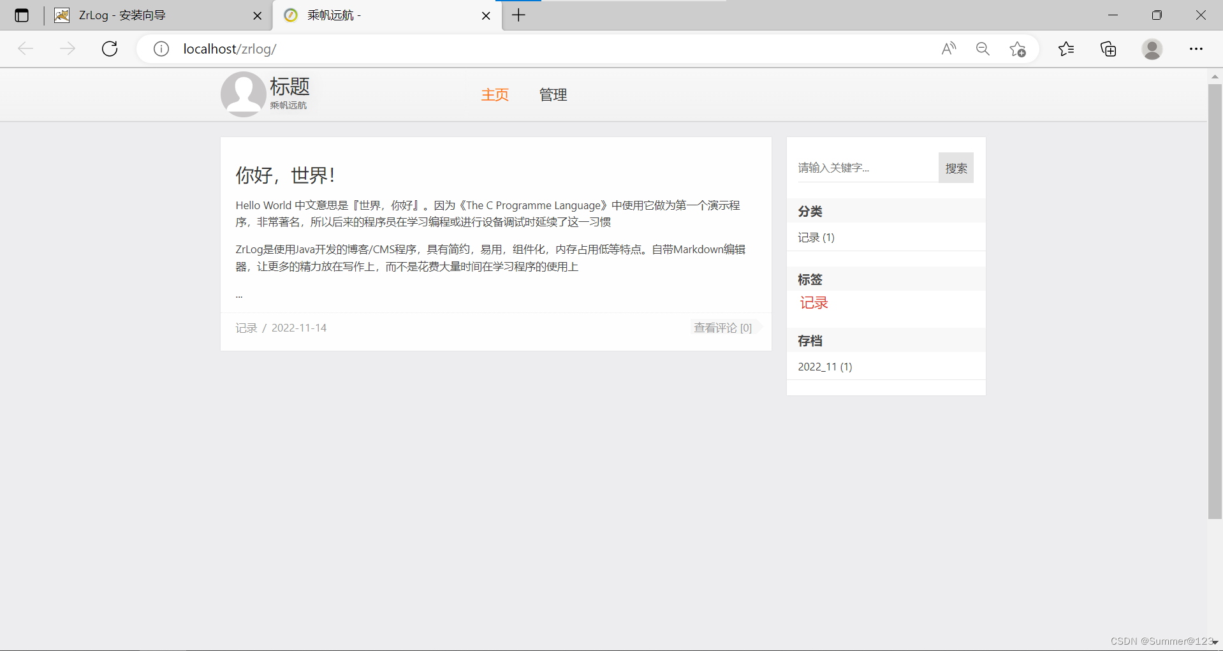Open the 2022_11 (1) archive
This screenshot has height=651, width=1223.
pyautogui.click(x=825, y=367)
